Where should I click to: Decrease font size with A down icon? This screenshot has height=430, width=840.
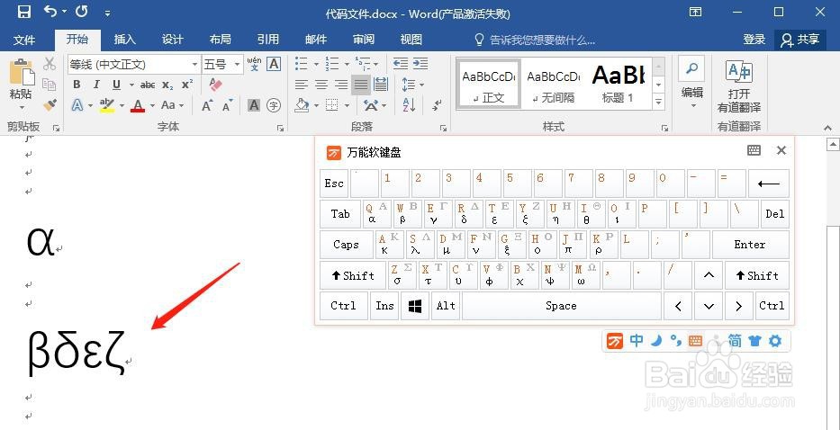click(228, 105)
